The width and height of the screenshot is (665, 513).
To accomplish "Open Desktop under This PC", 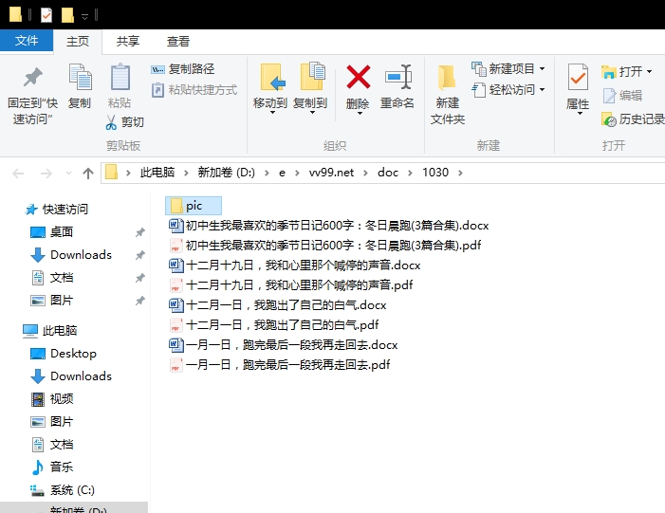I will tap(64, 354).
